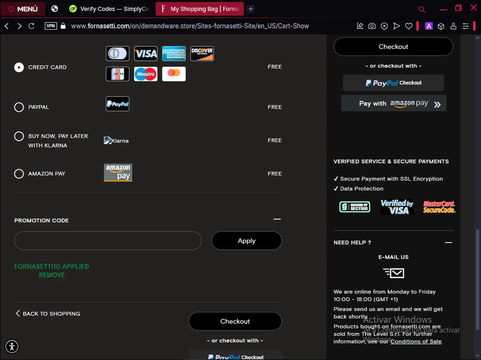Open the Opera Menu button

pos(23,9)
